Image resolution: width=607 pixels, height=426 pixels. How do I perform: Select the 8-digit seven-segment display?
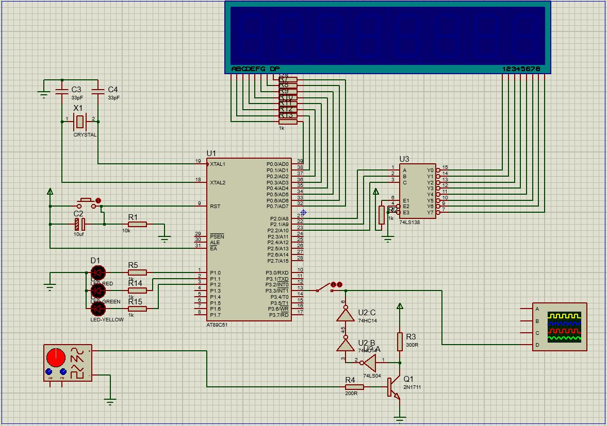tap(387, 37)
